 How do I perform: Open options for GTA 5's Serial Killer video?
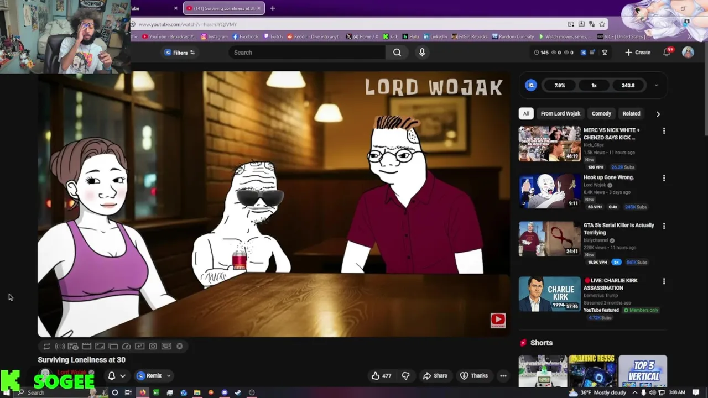click(664, 226)
